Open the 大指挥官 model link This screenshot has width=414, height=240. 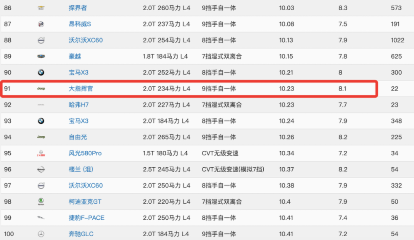pos(81,89)
